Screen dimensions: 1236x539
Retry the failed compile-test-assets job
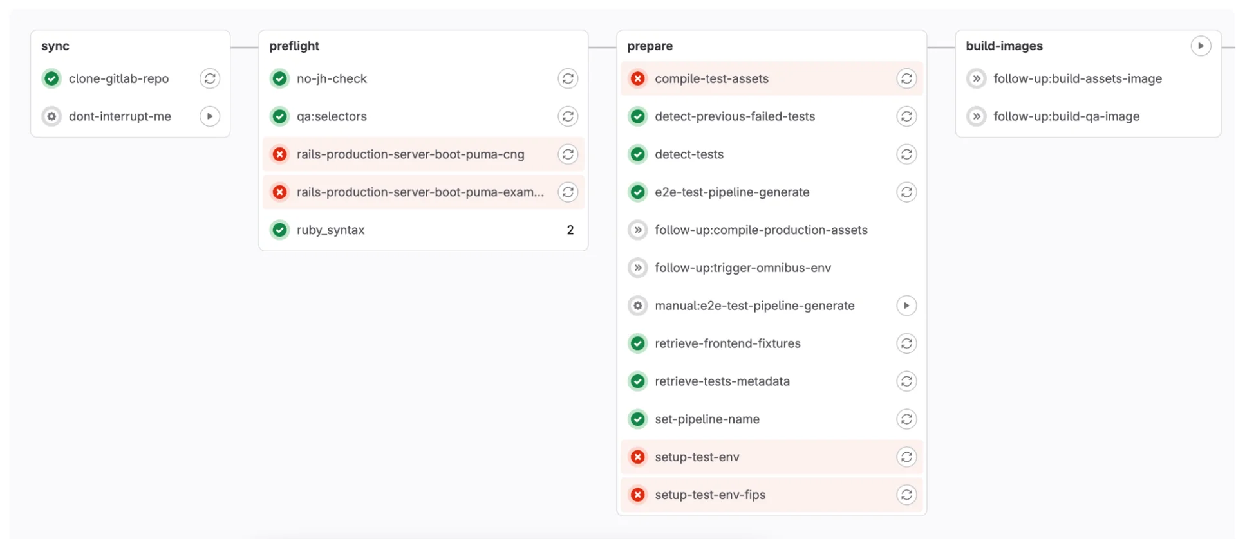(x=906, y=78)
